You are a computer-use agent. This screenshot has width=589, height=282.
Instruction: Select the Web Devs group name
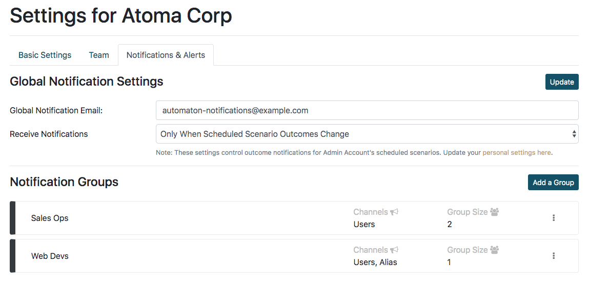coord(50,256)
